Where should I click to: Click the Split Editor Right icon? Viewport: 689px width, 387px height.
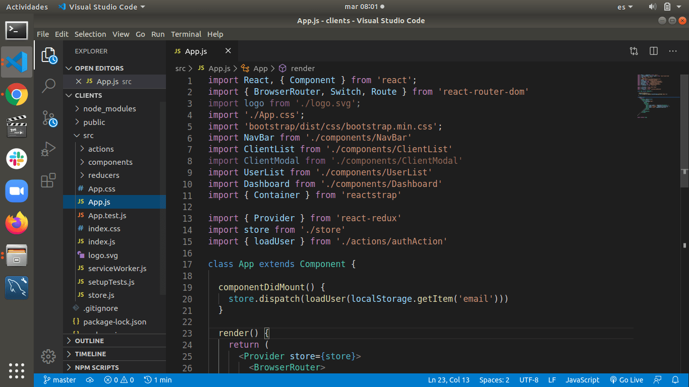pos(654,51)
